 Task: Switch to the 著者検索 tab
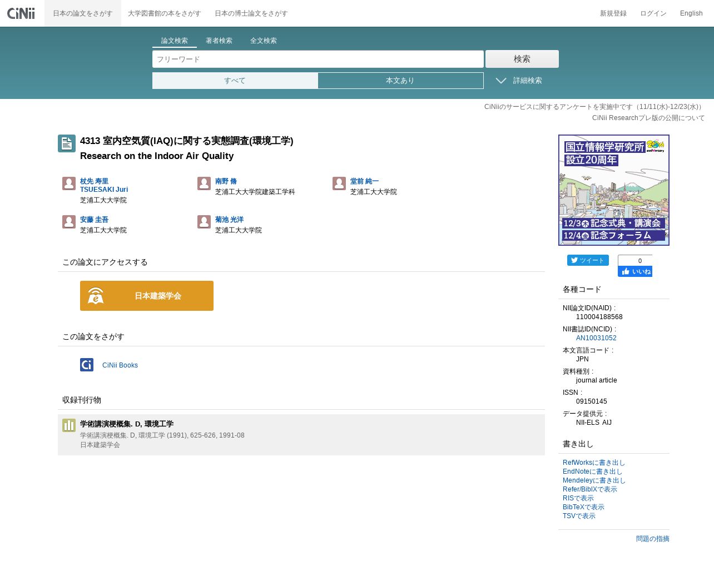[x=219, y=41]
